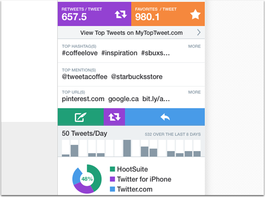Click the blue Twitter.com legend square
This screenshot has height=197, width=265.
pyautogui.click(x=113, y=190)
